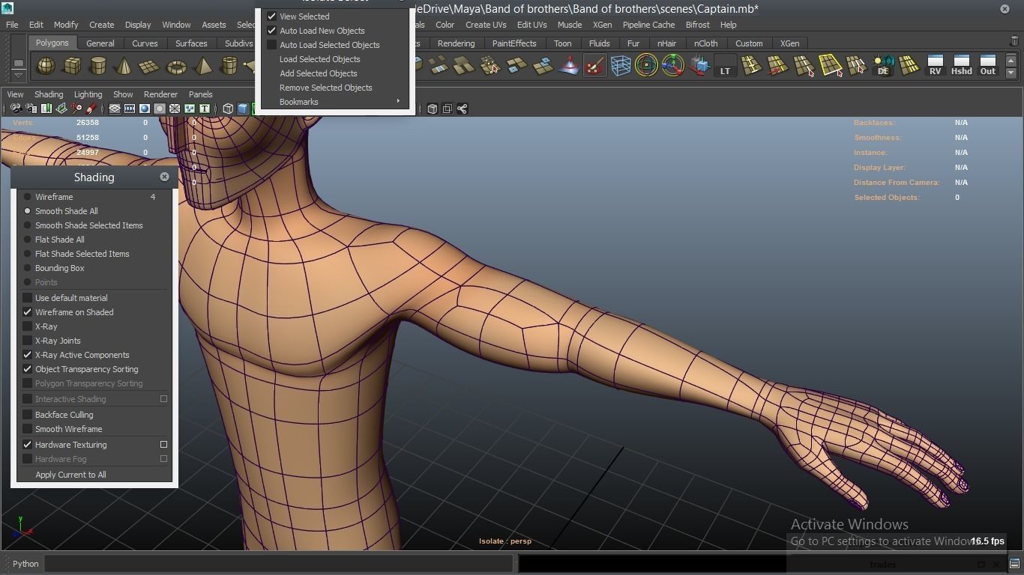Open Hardware Texturing option box
1024x575 pixels.
[163, 445]
